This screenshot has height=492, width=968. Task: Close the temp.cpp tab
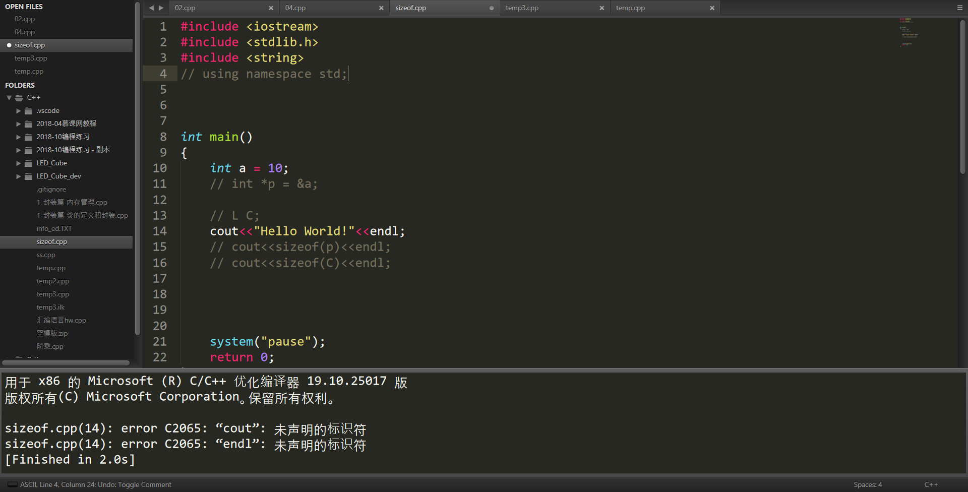712,8
